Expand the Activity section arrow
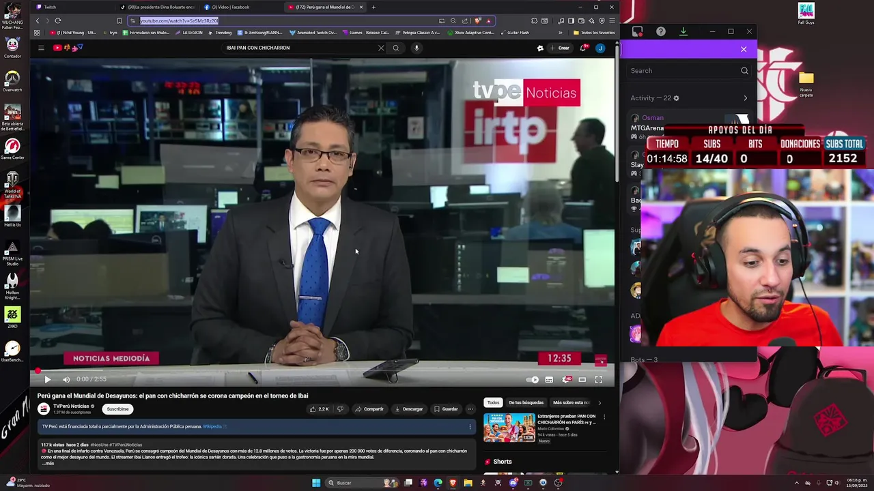Screen dimensions: 874x491 click(x=745, y=98)
